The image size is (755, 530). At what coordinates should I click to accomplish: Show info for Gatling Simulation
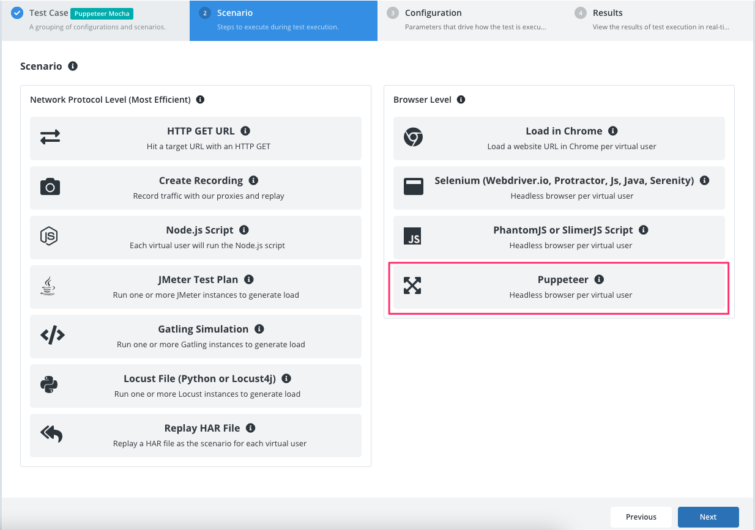[x=259, y=329]
